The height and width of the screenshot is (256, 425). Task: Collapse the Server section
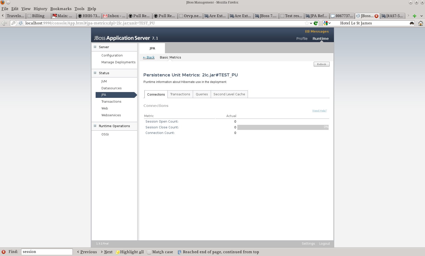(95, 47)
